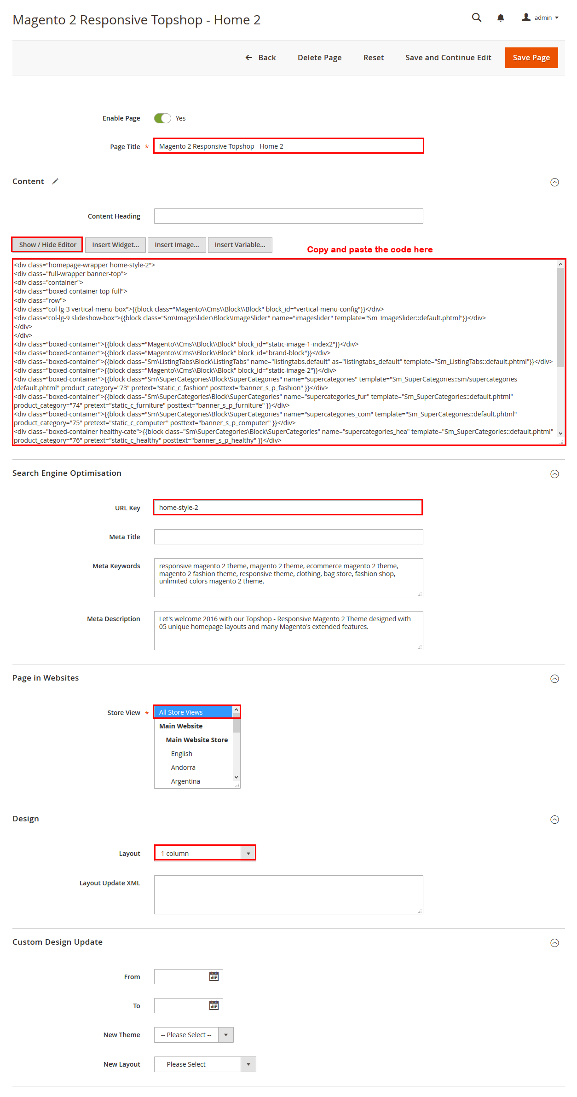Open the To date calendar picker

[x=214, y=1005]
